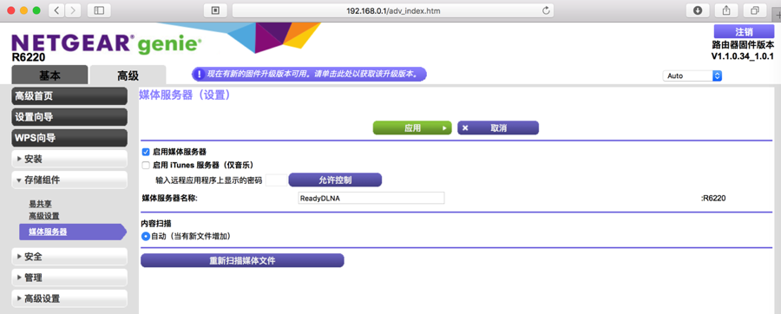Select the 自动 content scan radio button
Image resolution: width=781 pixels, height=314 pixels.
146,237
